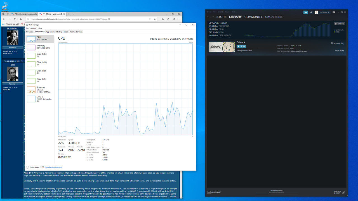Switch Steam to Big Picture mode icon
Image resolution: width=358 pixels, height=201 pixels.
point(334,12)
